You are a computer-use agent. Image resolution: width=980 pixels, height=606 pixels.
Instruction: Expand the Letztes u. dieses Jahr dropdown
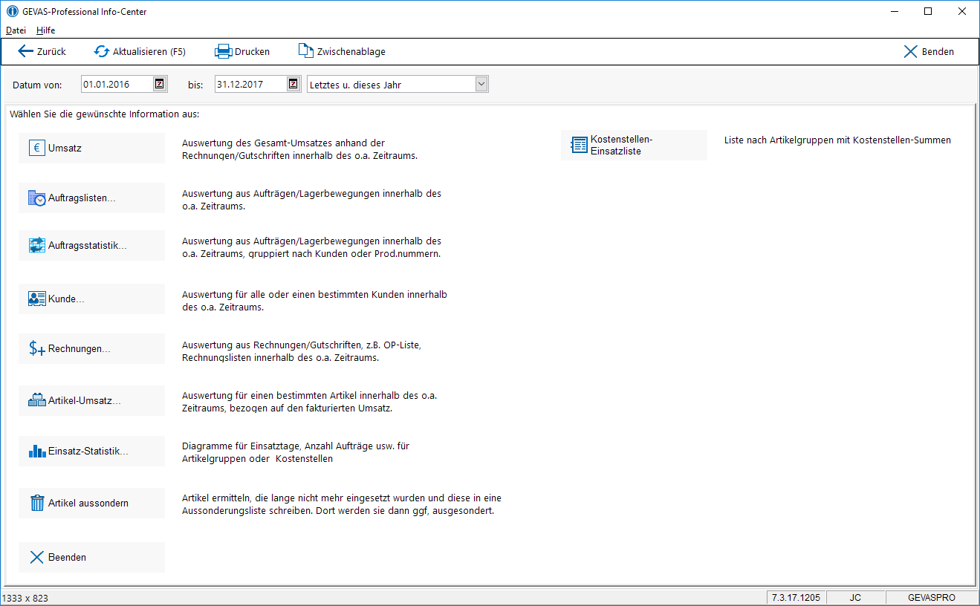click(x=481, y=84)
